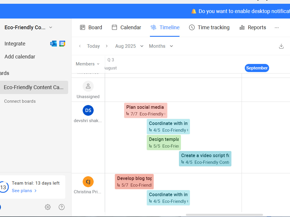Click the horizontal timeline scrollbar
This screenshot has width=290, height=217.
pos(224,215)
